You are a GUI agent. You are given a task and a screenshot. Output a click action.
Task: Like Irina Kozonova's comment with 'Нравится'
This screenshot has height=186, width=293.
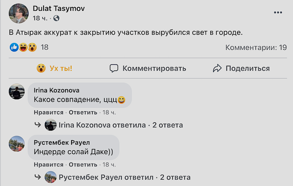point(49,113)
